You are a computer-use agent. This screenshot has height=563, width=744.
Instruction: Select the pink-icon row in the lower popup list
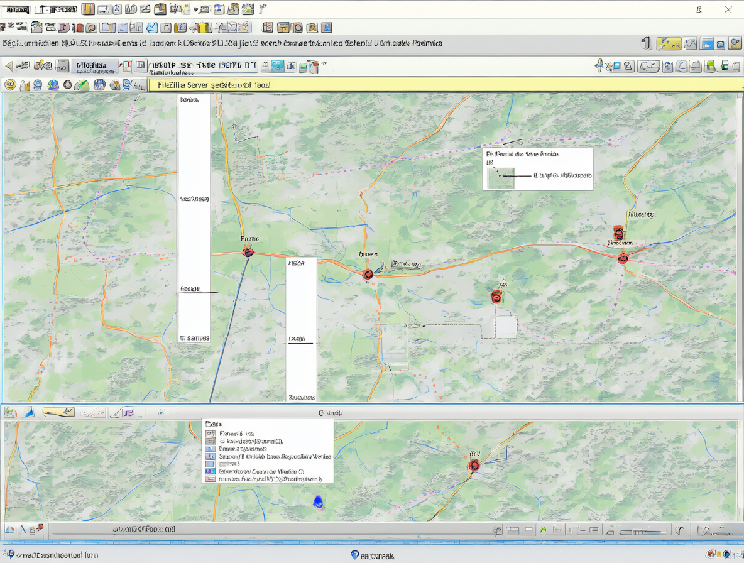pyautogui.click(x=264, y=479)
